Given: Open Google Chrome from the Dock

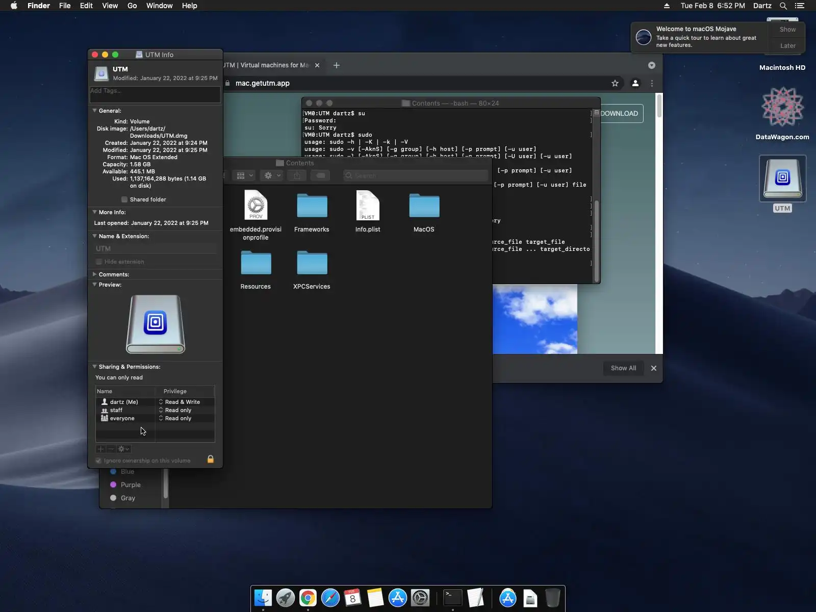Looking at the screenshot, I should pos(308,598).
